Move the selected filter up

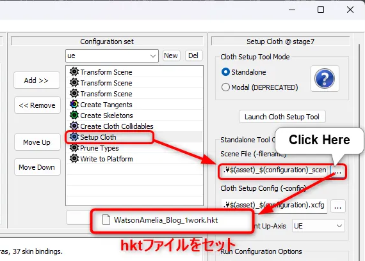[x=36, y=142]
